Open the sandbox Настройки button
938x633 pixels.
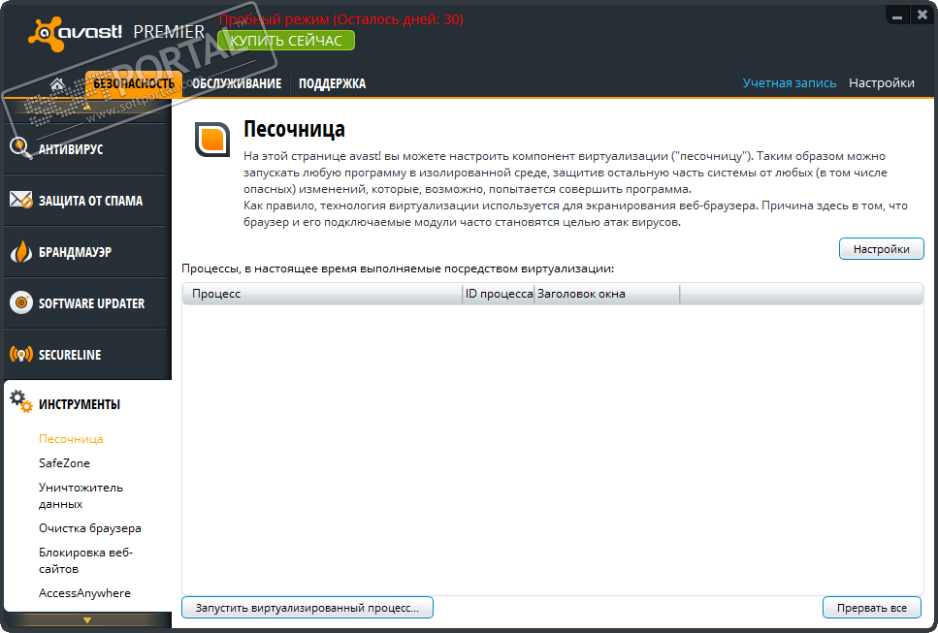pyautogui.click(x=881, y=249)
